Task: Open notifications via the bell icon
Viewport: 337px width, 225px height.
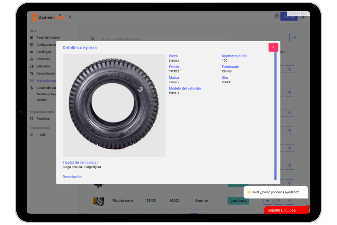Action: (x=302, y=17)
